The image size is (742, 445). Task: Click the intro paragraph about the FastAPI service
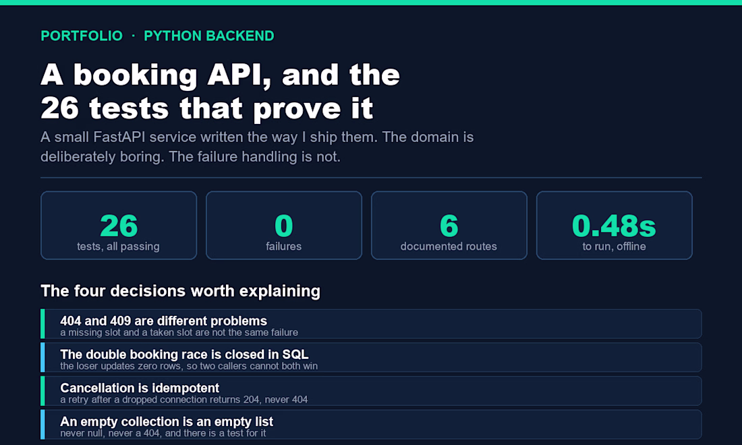pos(257,147)
